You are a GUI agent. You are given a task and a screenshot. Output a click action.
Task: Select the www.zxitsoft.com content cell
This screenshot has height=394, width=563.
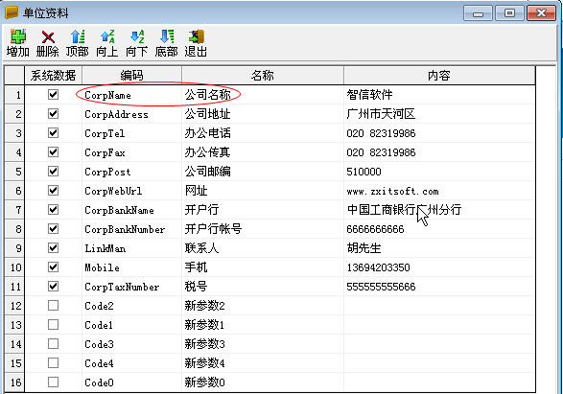(438, 191)
